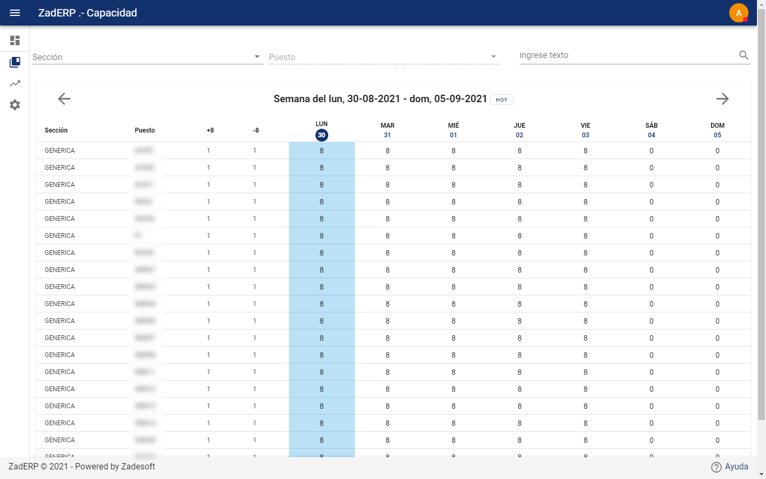Focus the 'ingrese texto' search field
Image resolution: width=766 pixels, height=479 pixels.
628,55
